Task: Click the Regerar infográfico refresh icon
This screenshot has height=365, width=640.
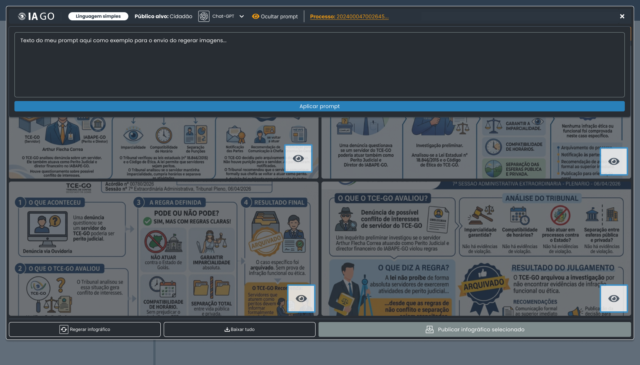Action: click(64, 329)
